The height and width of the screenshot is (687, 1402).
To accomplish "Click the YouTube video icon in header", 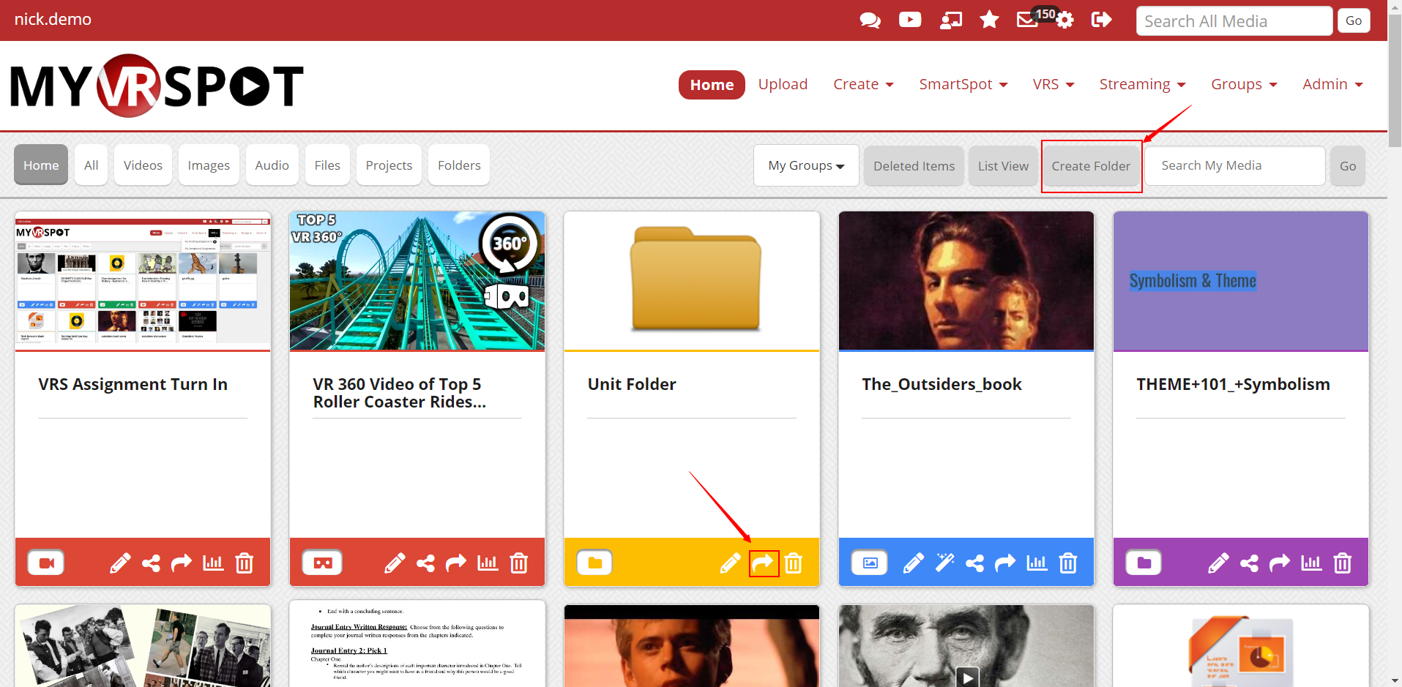I will coord(909,20).
